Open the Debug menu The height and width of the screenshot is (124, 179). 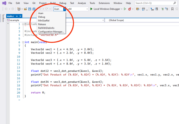tap(63, 3)
